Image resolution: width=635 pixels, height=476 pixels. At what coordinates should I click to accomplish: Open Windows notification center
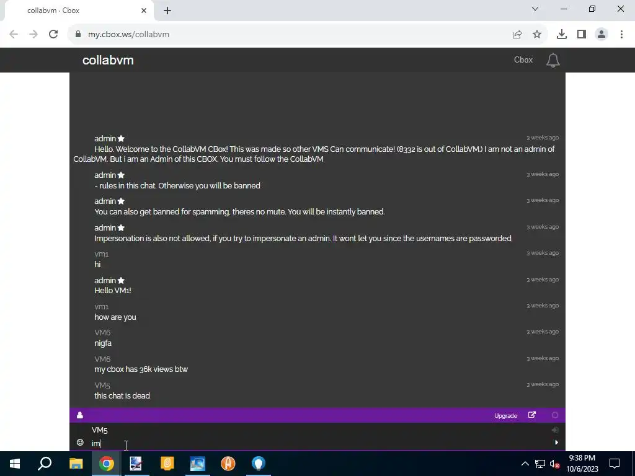click(615, 464)
